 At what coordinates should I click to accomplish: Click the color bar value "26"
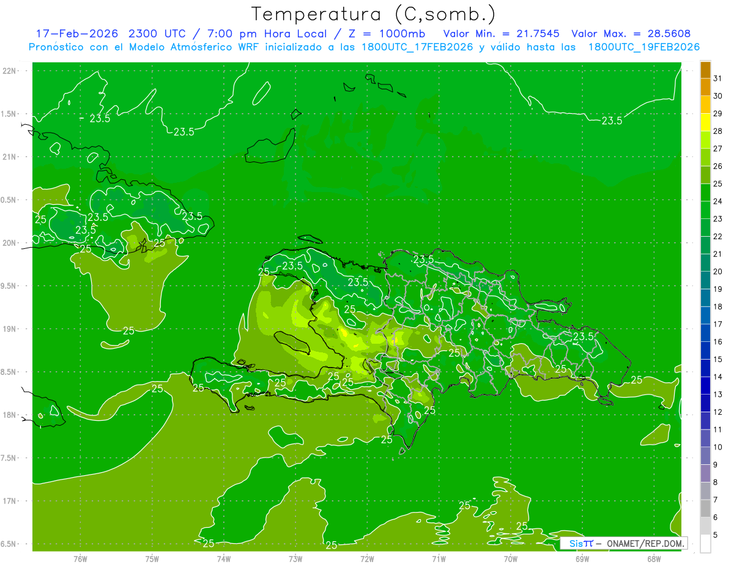pyautogui.click(x=718, y=166)
